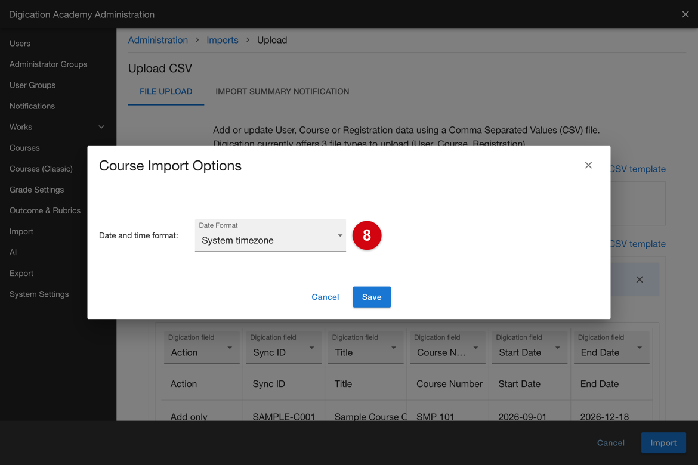Viewport: 698px width, 465px height.
Task: Click Save in the dialog
Action: click(372, 297)
